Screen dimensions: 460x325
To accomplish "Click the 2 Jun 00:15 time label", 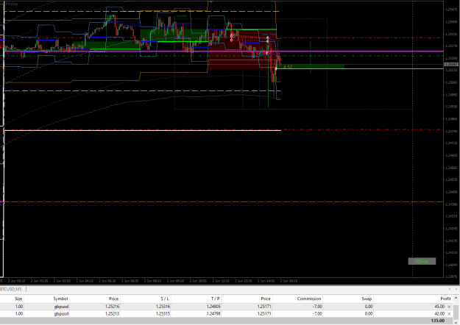I will 16,281.
